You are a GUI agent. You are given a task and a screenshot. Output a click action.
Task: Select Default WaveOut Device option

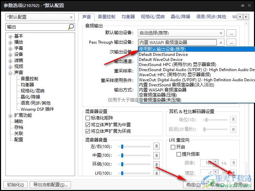(x=197, y=60)
